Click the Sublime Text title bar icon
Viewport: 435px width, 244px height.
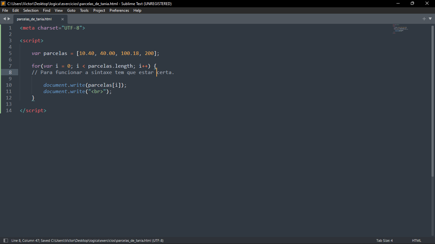4,3
